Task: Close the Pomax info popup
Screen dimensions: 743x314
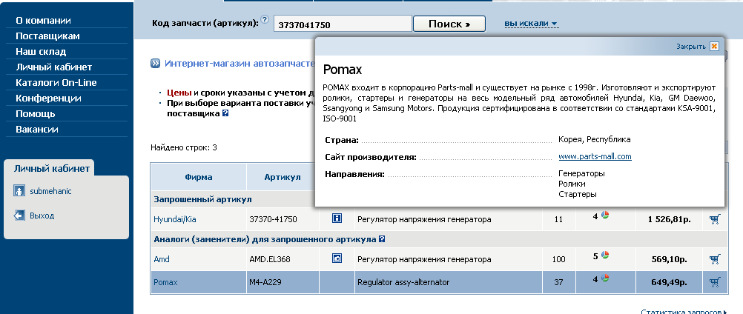Action: [714, 46]
